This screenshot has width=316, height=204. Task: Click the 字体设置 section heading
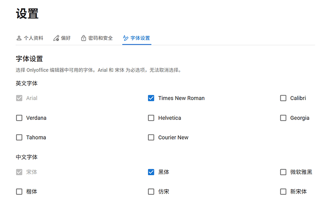pos(29,59)
